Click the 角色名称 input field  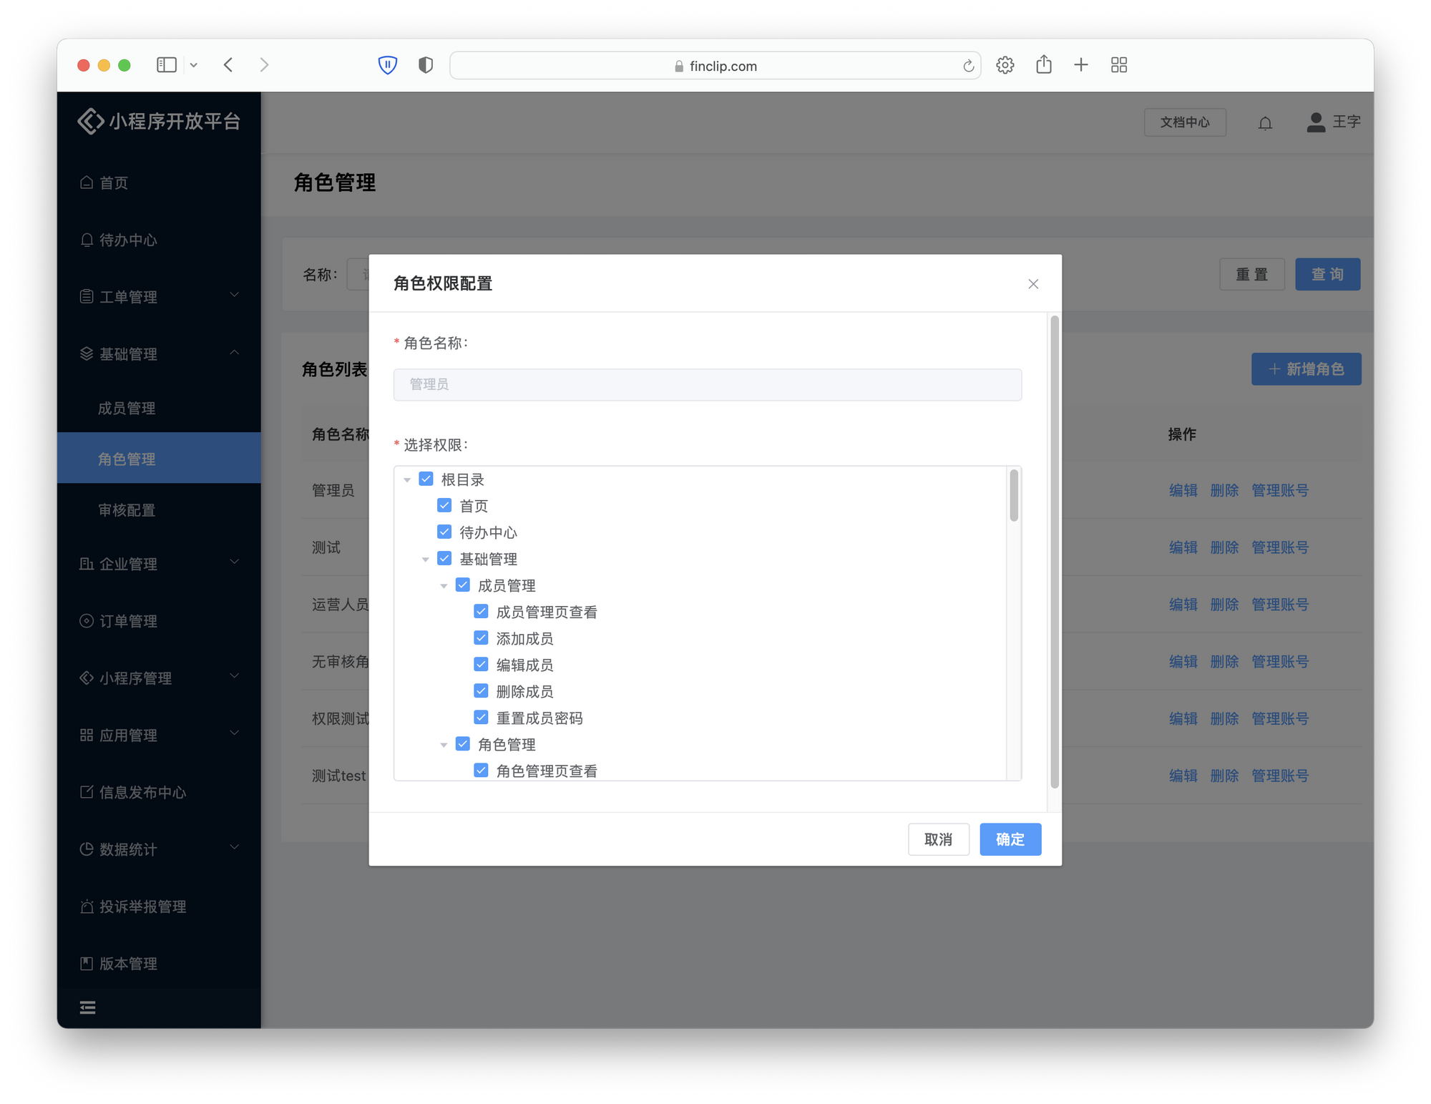(708, 384)
